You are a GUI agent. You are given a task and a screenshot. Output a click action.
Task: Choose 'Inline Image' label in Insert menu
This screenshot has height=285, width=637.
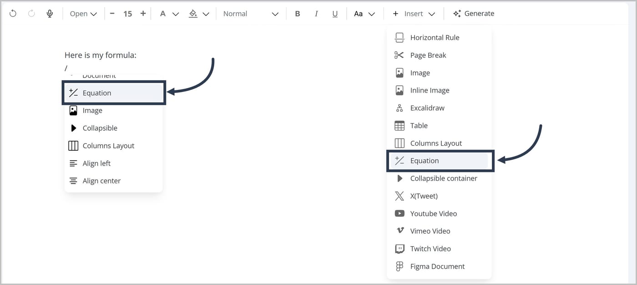coord(430,90)
